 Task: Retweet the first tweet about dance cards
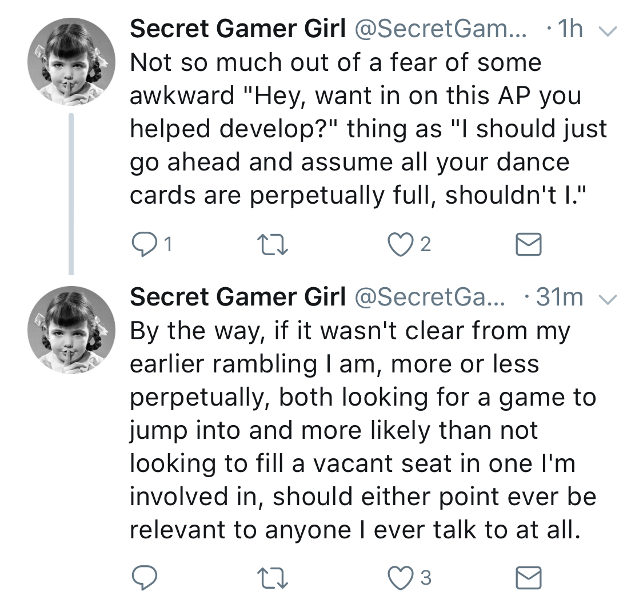272,245
